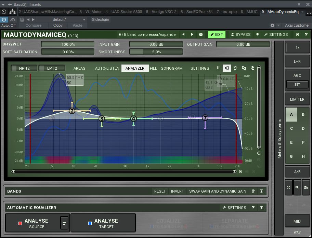This screenshot has width=312, height=238.
Task: Select 6 - SonEQPro_x64 tab
Action: click(197, 12)
